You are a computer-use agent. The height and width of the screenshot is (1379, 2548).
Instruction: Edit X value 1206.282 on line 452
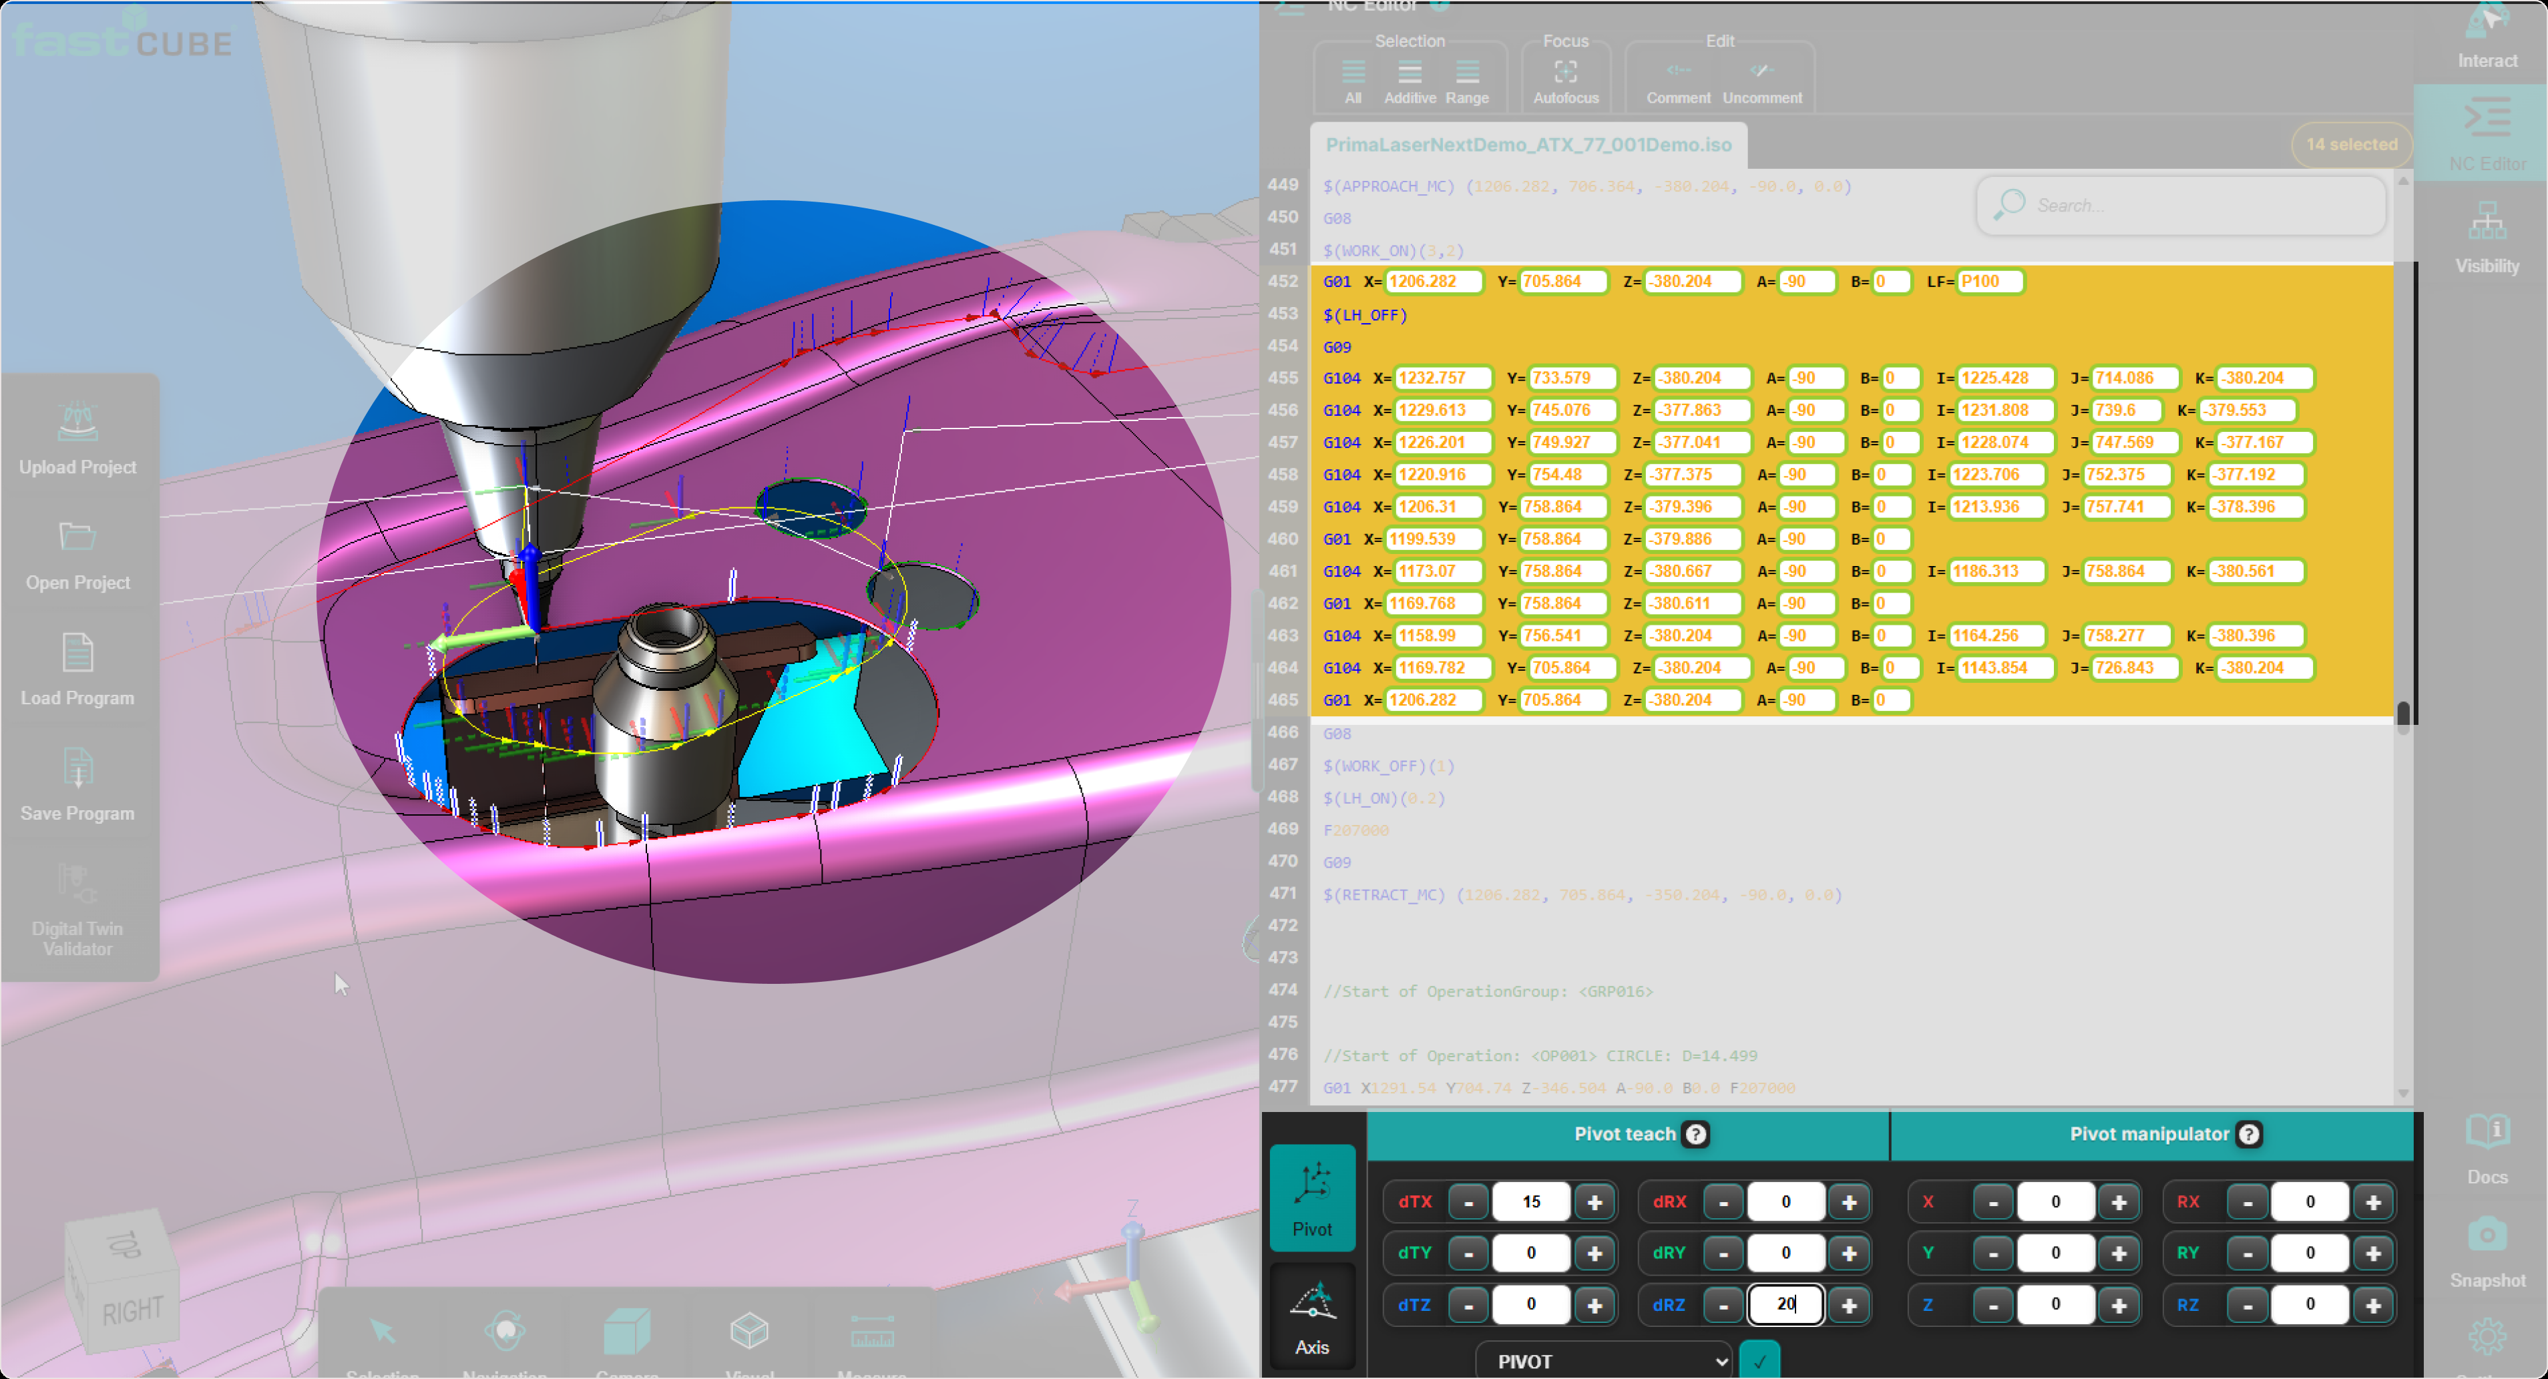[x=1434, y=282]
